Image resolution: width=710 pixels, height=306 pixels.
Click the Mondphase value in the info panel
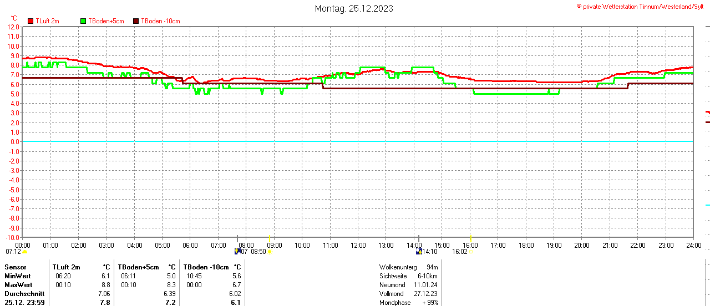coord(430,303)
